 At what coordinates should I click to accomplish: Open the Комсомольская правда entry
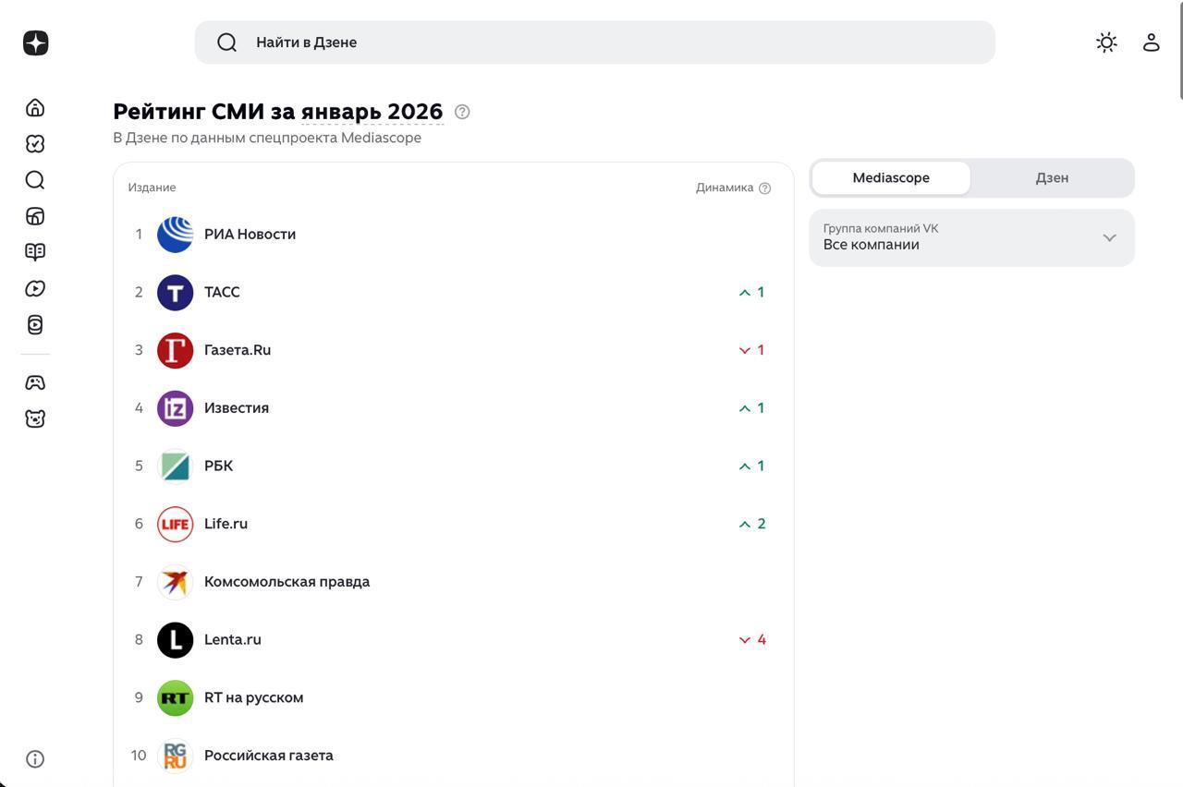(287, 582)
